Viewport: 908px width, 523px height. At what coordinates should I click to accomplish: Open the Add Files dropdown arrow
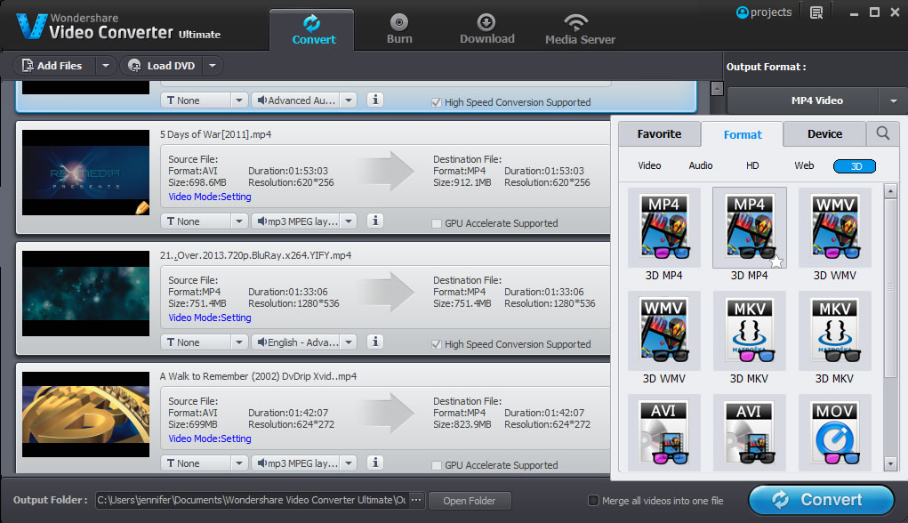point(106,66)
